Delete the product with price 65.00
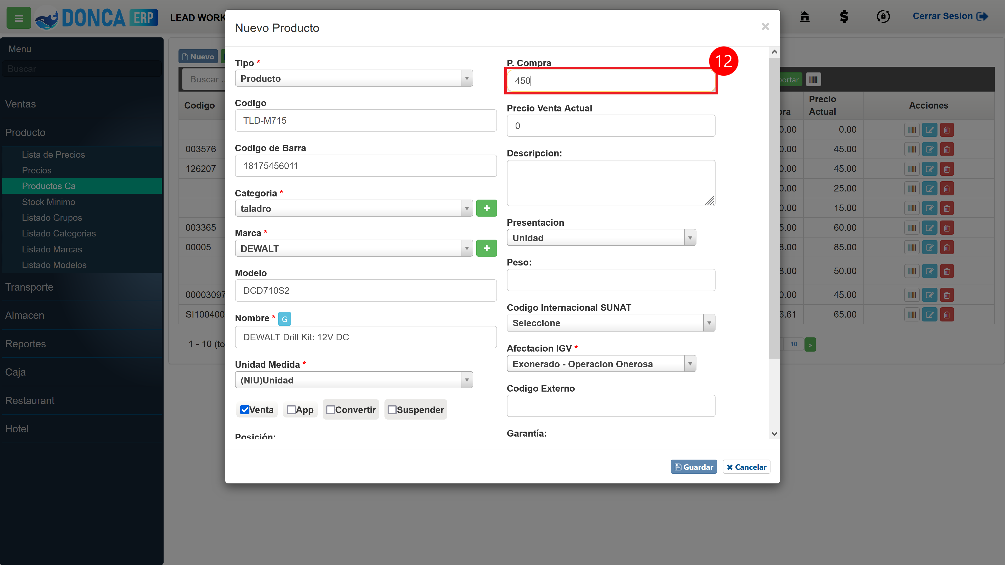This screenshot has height=565, width=1005. point(947,315)
